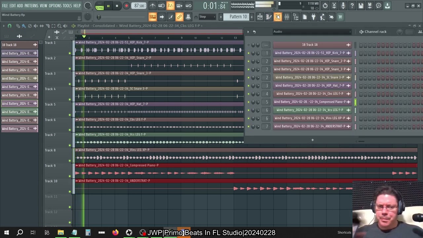Image resolution: width=423 pixels, height=238 pixels.
Task: Toggle the metronome icon
Action: tap(153, 6)
